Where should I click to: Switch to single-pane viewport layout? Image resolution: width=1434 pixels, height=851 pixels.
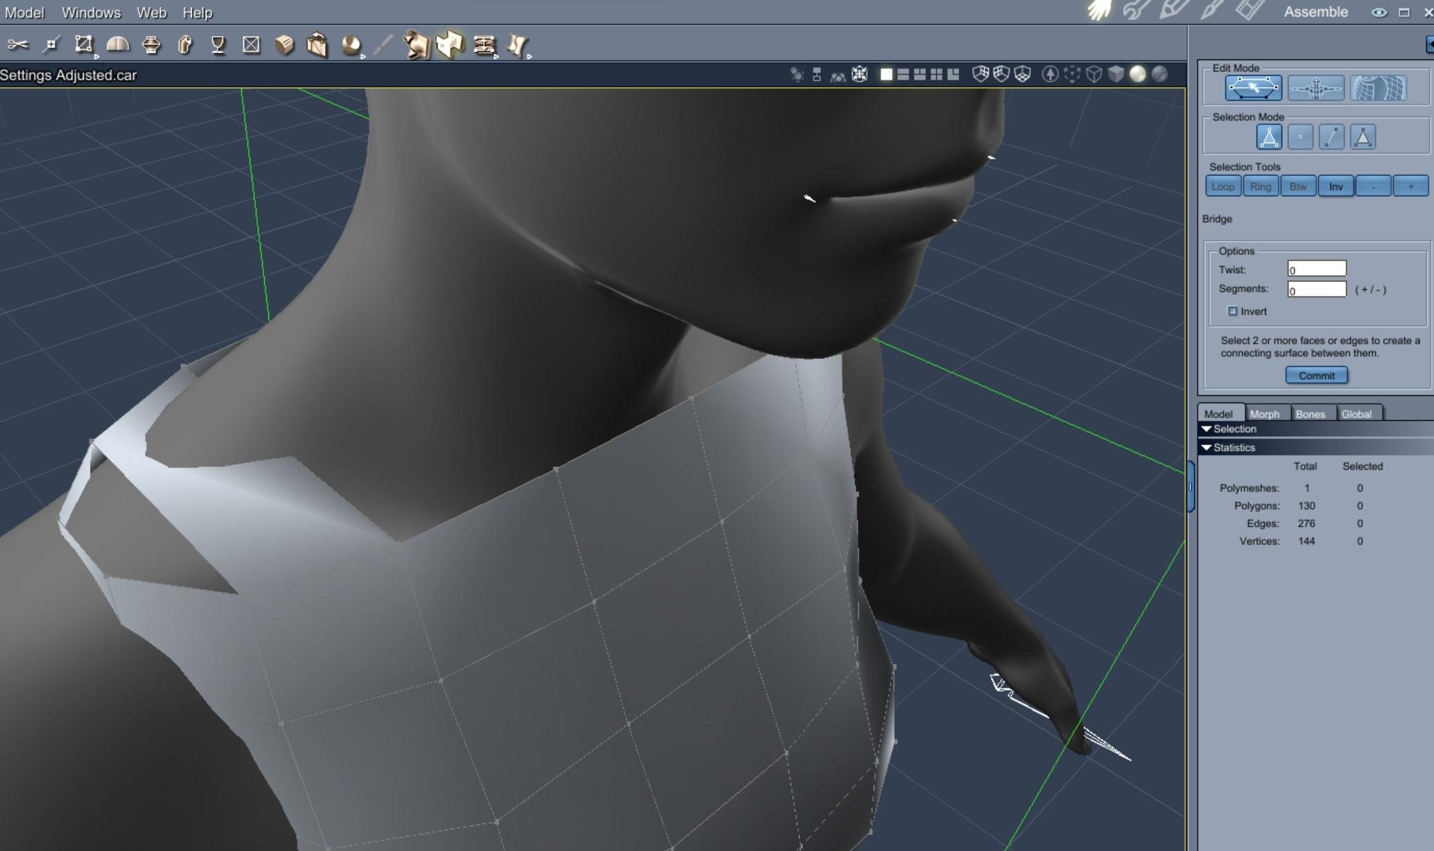[x=886, y=74]
